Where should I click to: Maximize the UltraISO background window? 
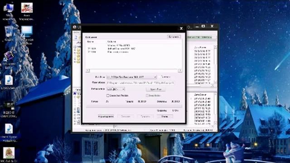coord(203,26)
